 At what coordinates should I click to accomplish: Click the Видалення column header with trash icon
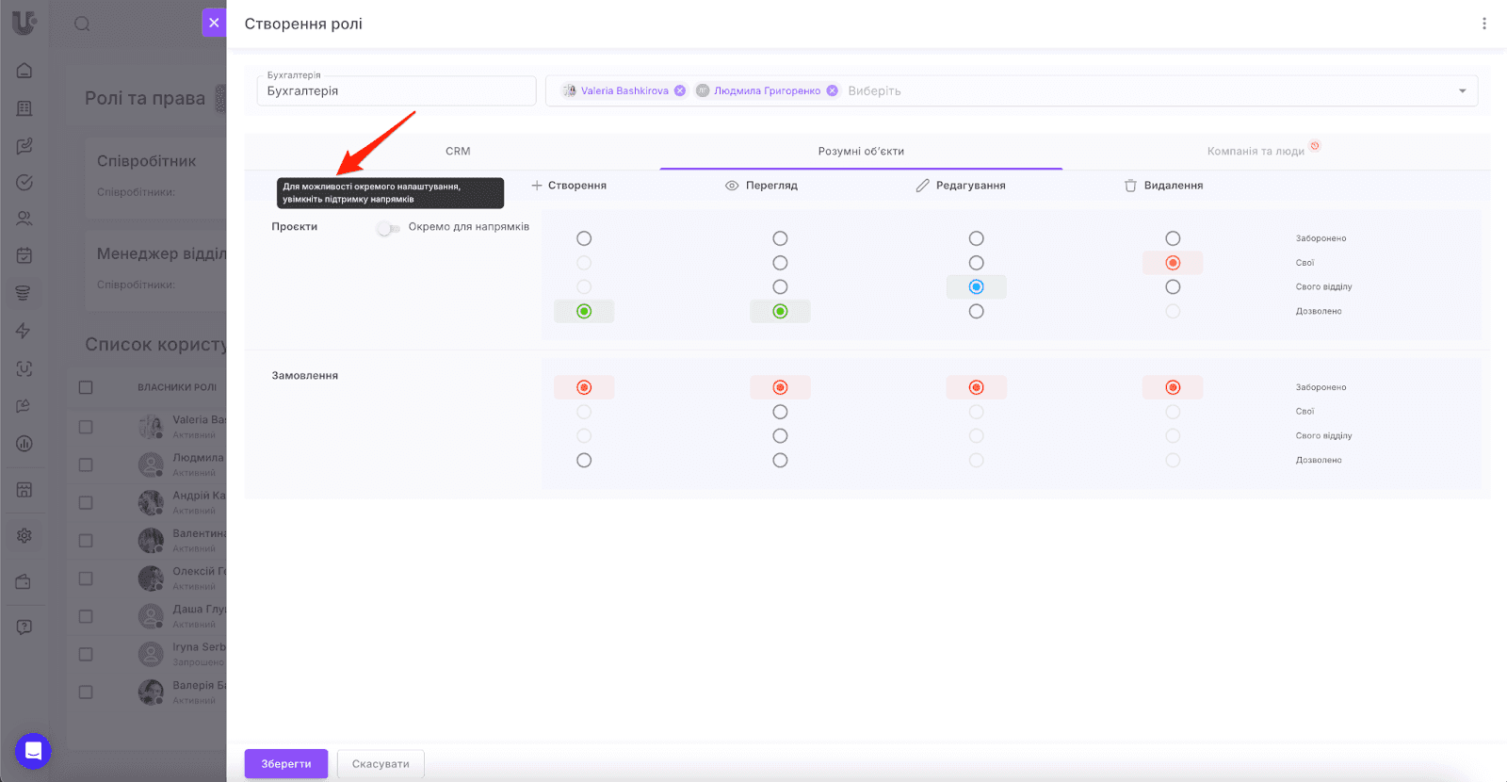click(1163, 186)
